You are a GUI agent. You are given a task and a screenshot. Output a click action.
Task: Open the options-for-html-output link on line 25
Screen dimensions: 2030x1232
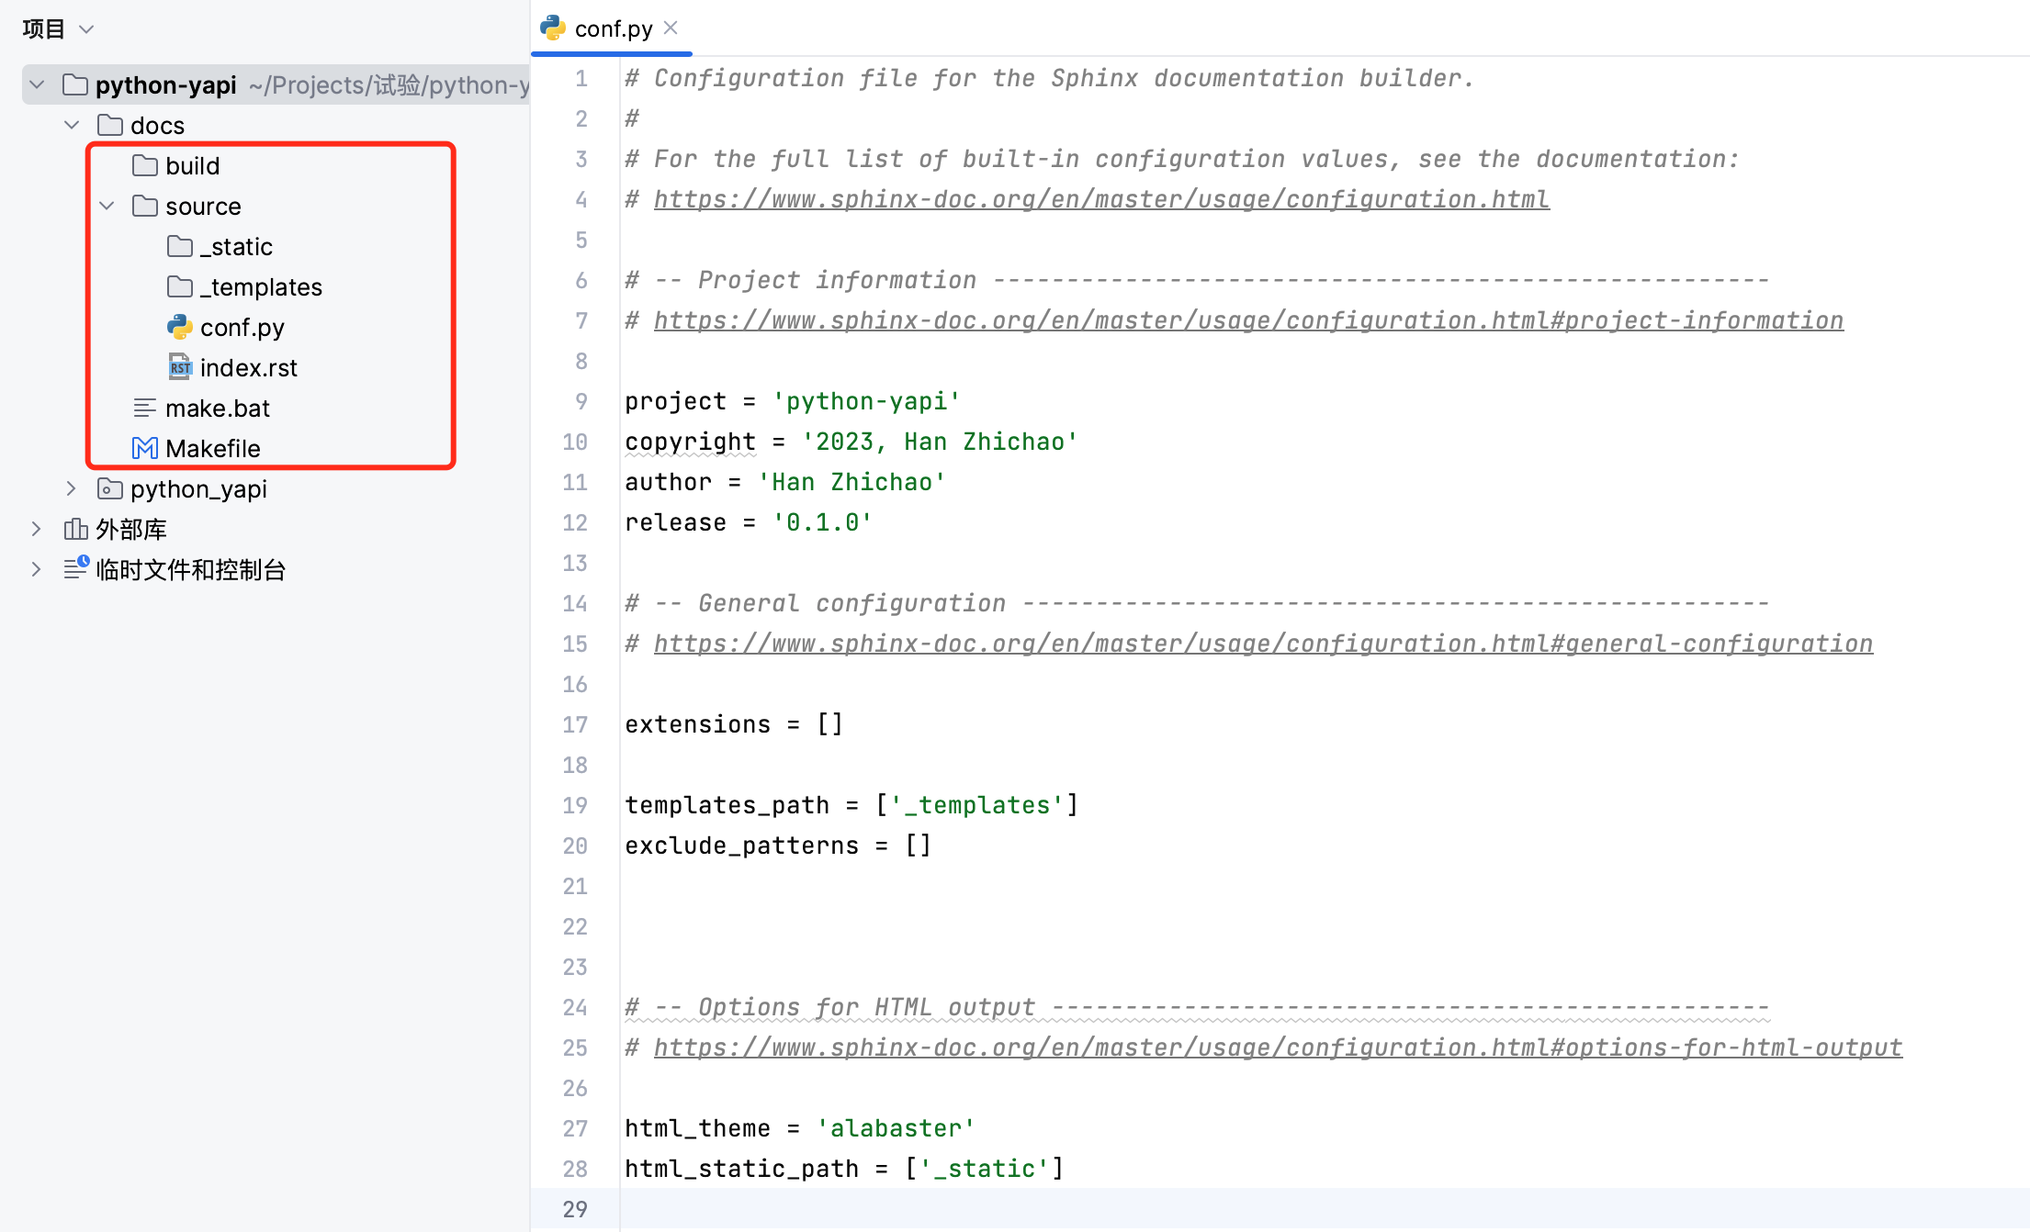click(1277, 1047)
